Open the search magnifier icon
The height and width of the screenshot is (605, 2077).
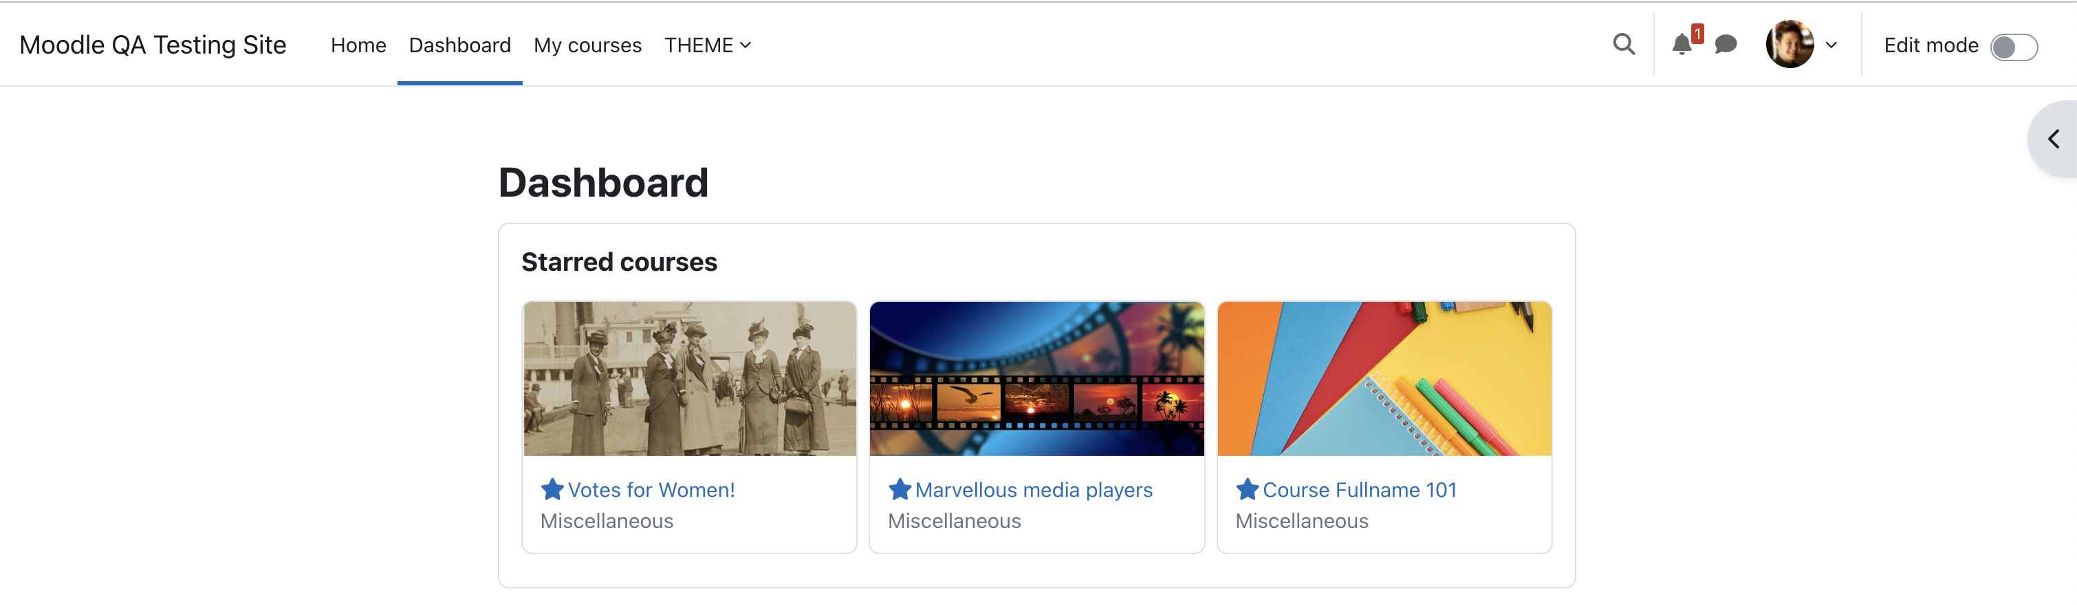(1624, 44)
